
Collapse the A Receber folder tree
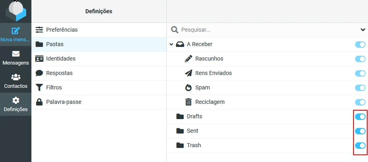click(x=171, y=45)
